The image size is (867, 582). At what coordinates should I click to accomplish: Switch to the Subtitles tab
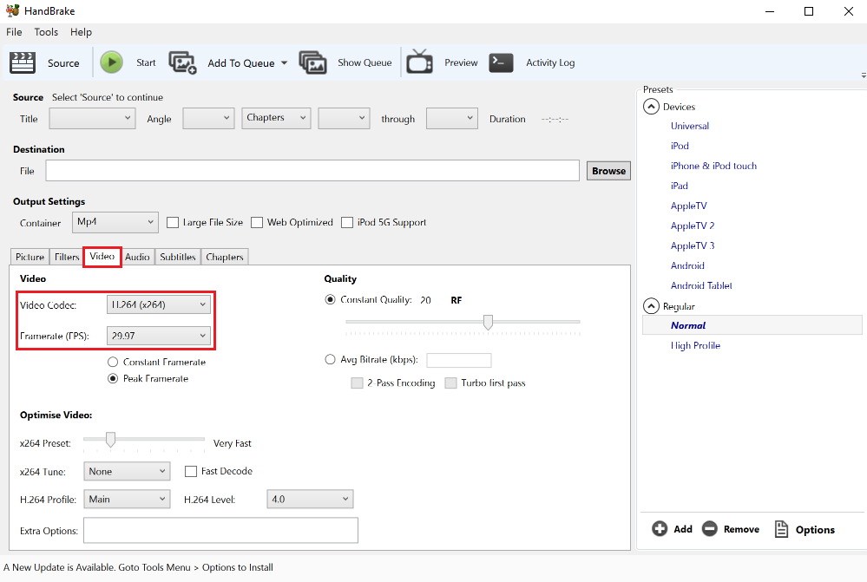[178, 257]
